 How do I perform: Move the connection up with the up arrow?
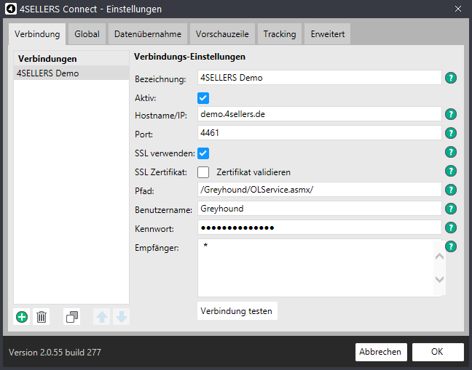click(x=102, y=317)
